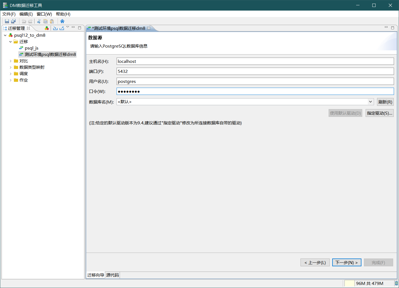Click the Undo arrow icon
The height and width of the screenshot is (288, 399).
click(x=24, y=21)
